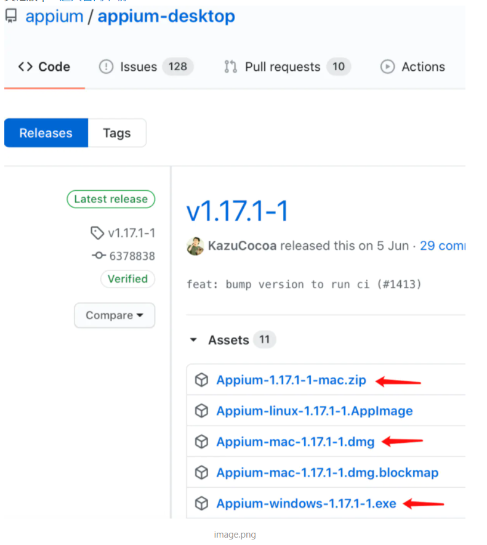Click package icon for Appium-mac-1.17.1-1.dmg
This screenshot has height=545, width=487.
(201, 442)
